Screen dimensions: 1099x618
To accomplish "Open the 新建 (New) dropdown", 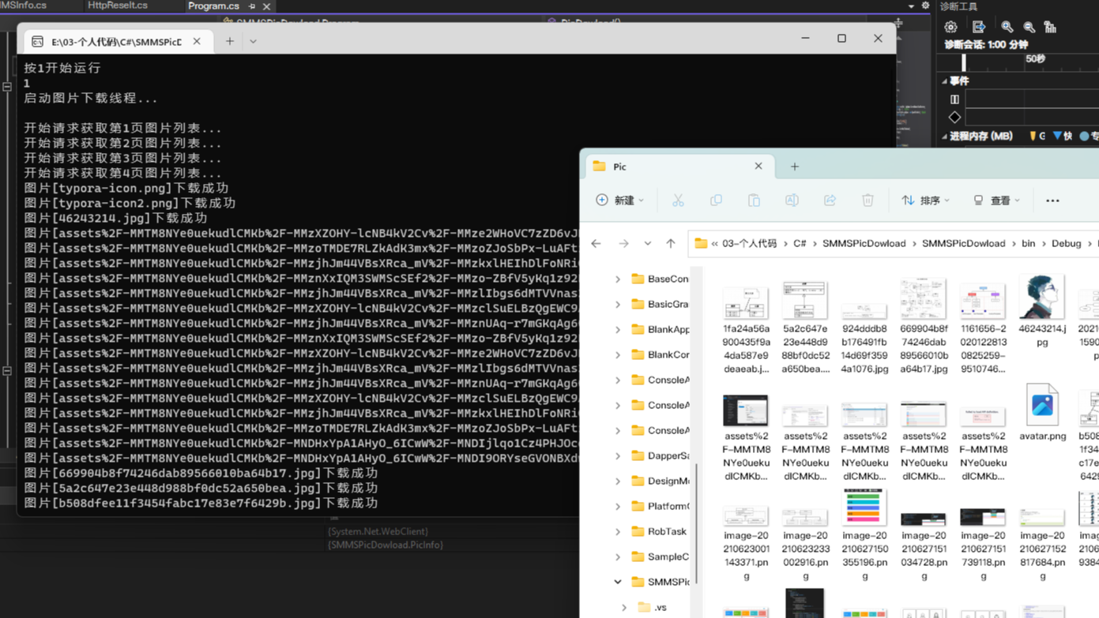I will 620,200.
